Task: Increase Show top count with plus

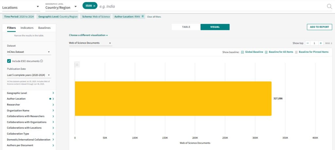Action: point(321,43)
